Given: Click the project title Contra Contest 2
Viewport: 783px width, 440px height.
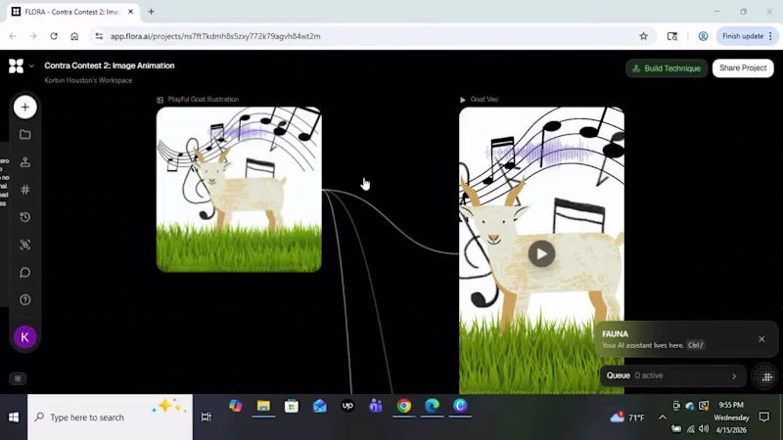Looking at the screenshot, I should click(x=110, y=66).
